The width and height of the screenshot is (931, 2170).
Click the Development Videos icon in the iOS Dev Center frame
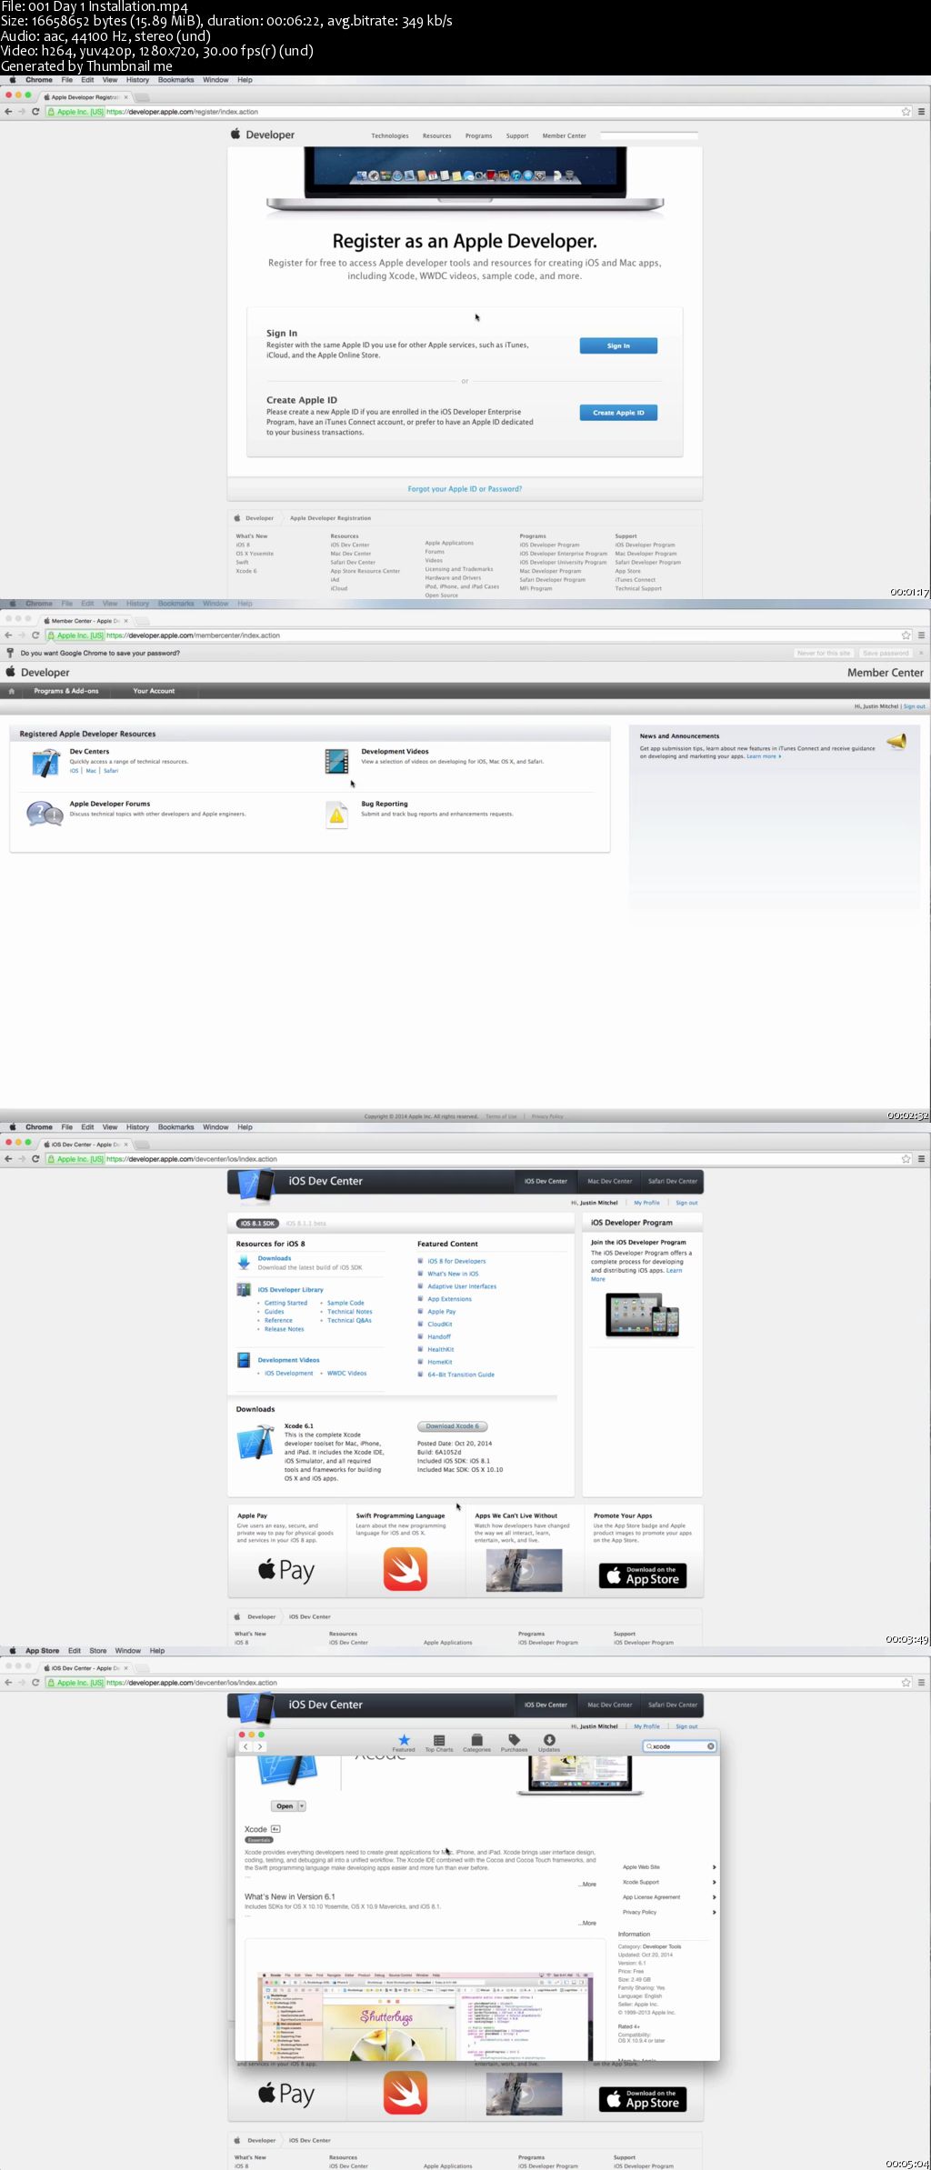tap(244, 1360)
